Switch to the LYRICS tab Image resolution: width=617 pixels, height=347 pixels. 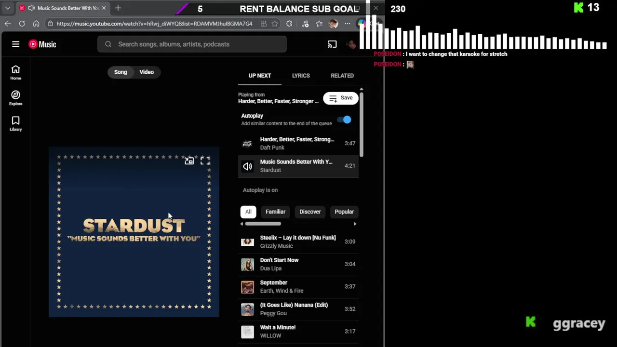[301, 76]
